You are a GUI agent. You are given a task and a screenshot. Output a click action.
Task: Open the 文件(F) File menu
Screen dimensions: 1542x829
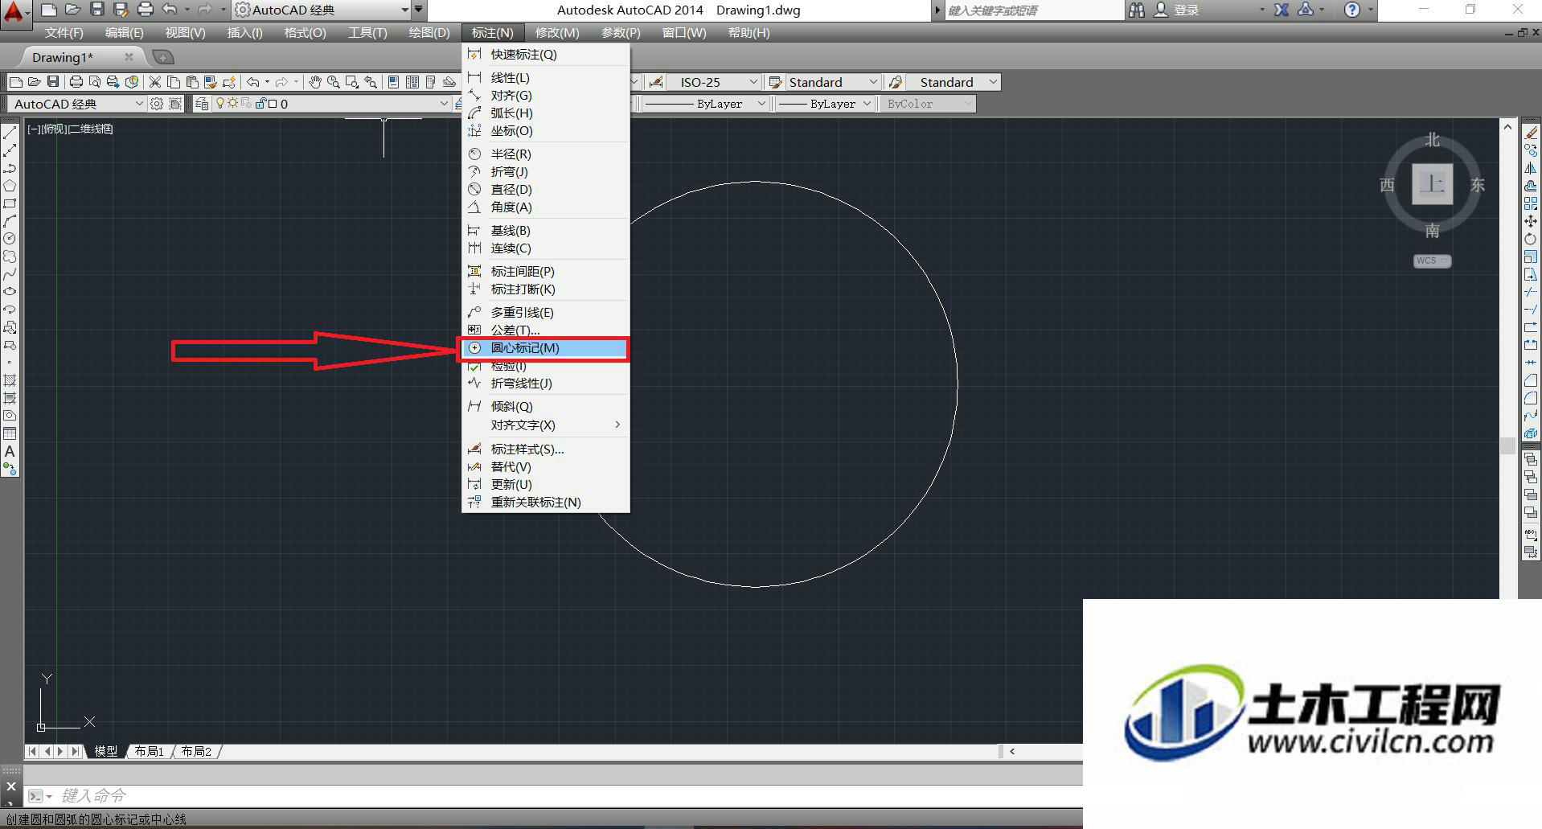coord(64,33)
